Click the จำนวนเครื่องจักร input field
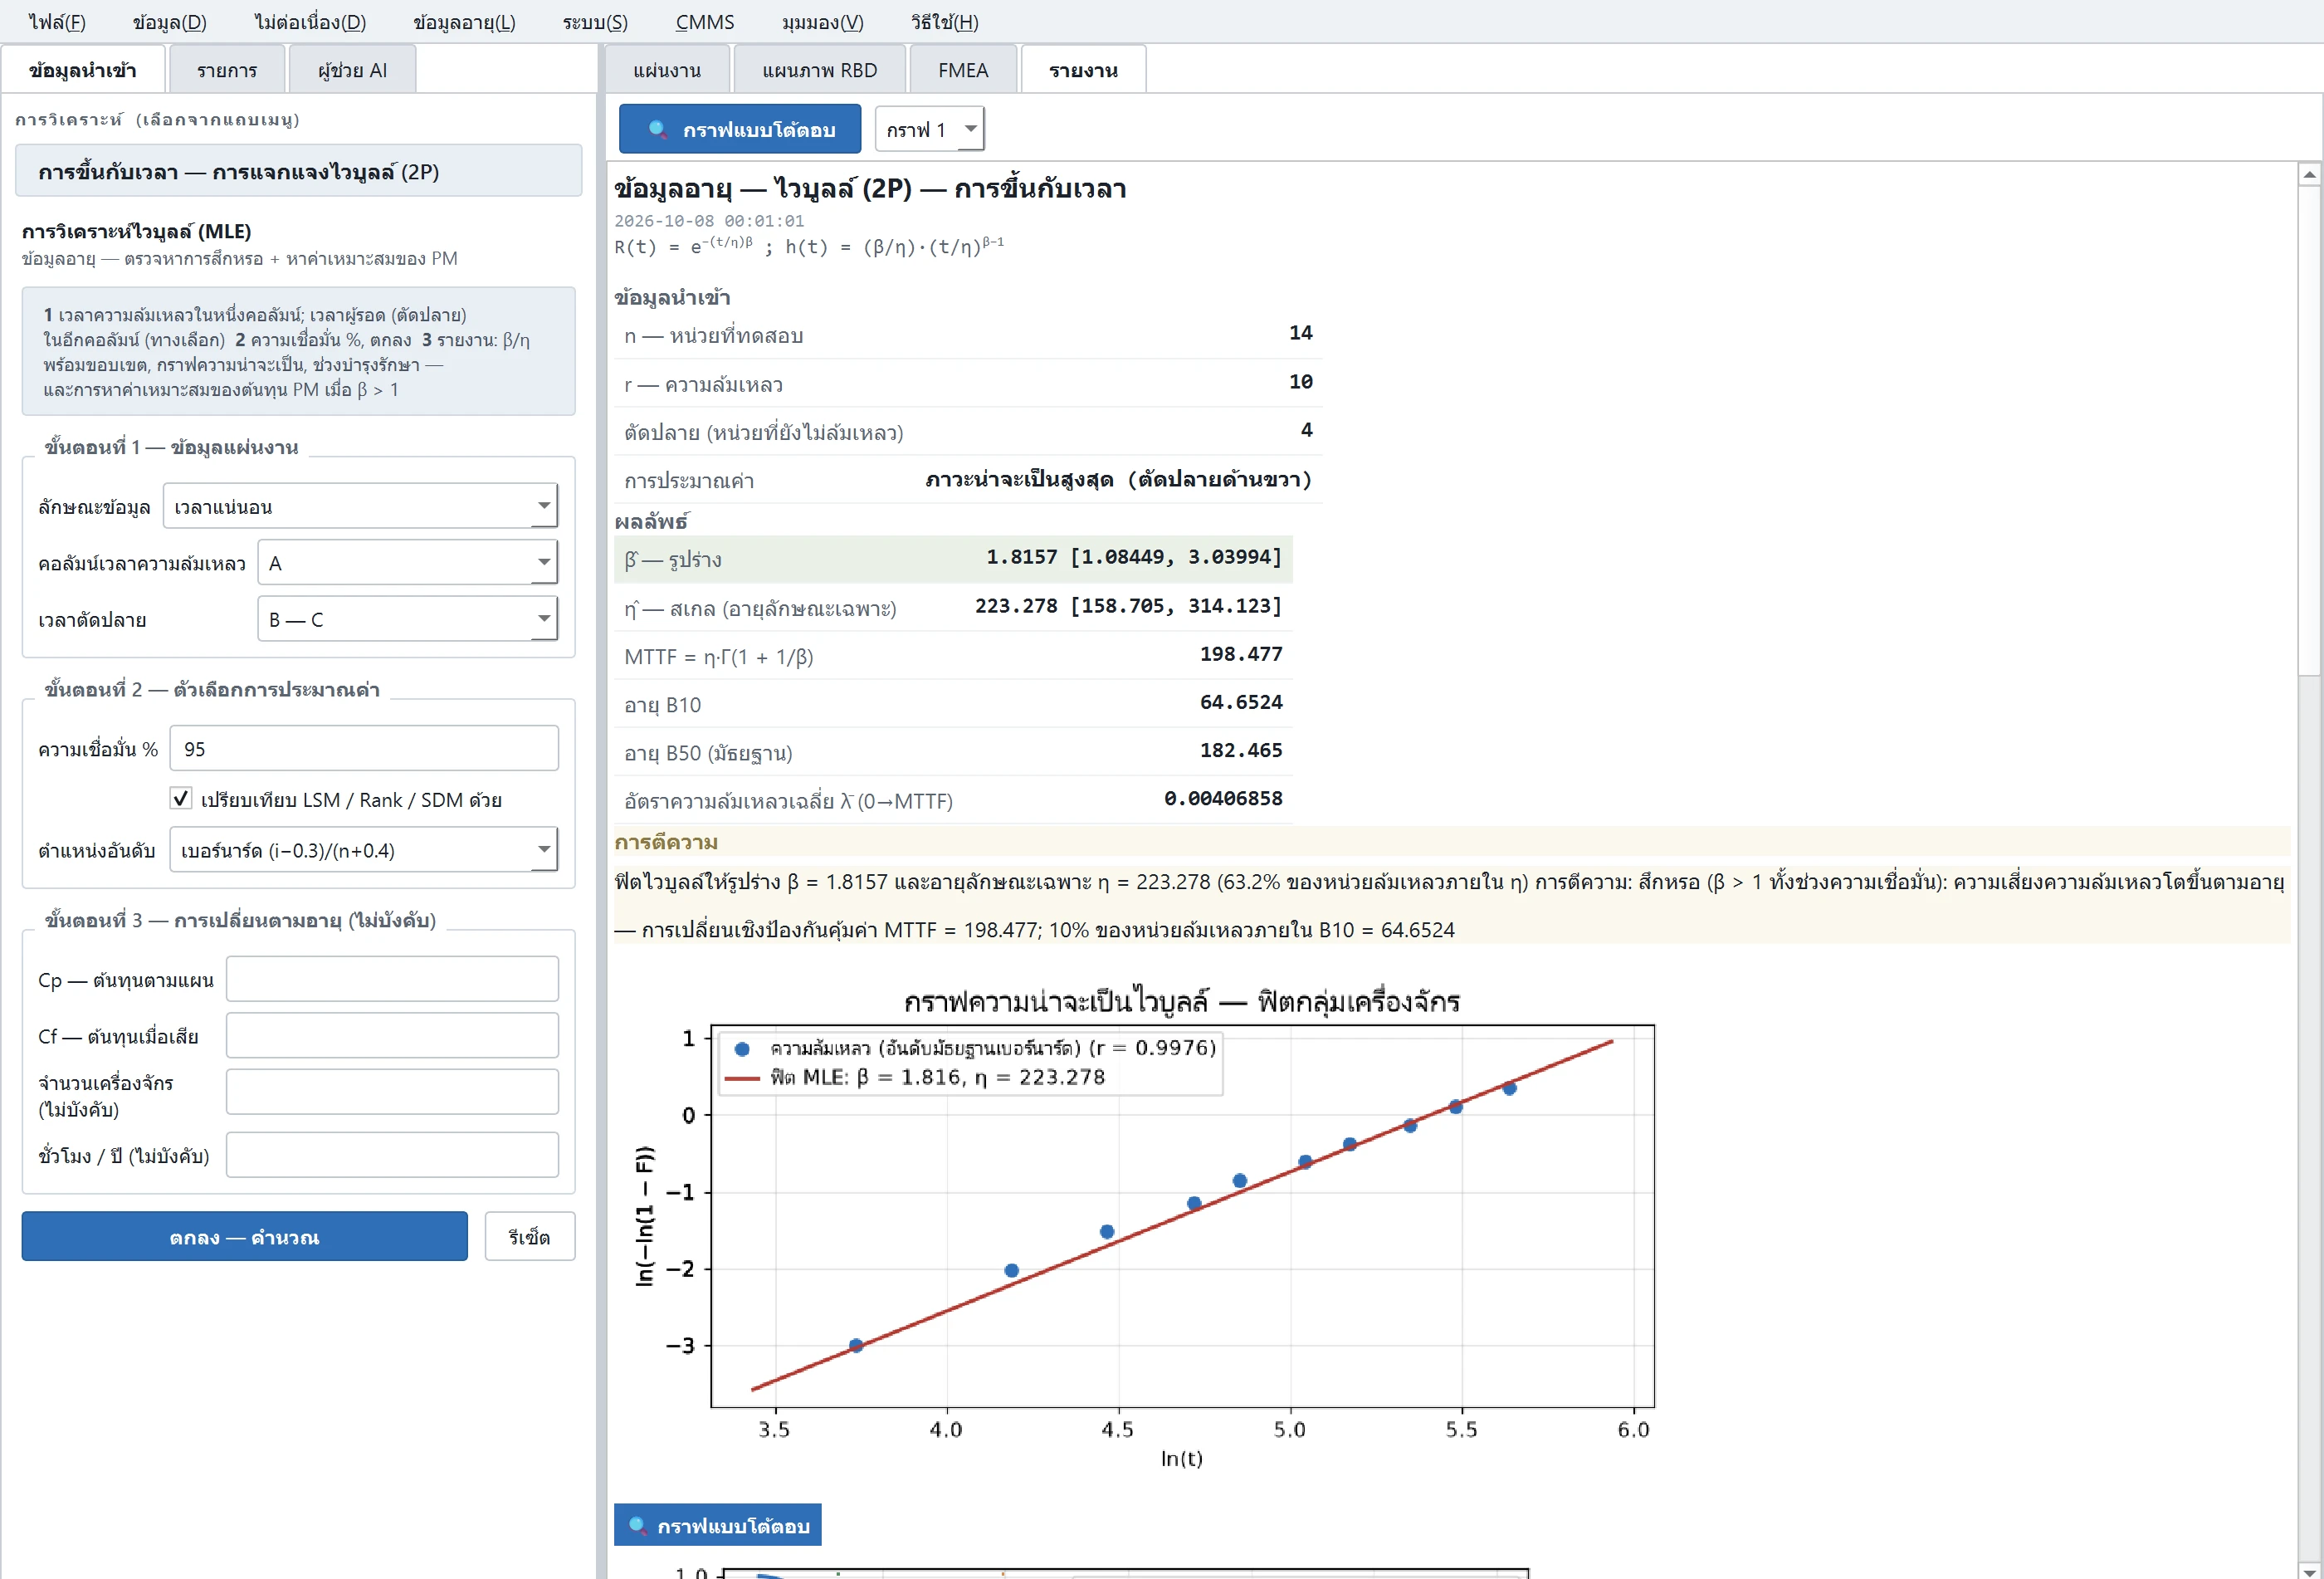The image size is (2324, 1579). 392,1091
